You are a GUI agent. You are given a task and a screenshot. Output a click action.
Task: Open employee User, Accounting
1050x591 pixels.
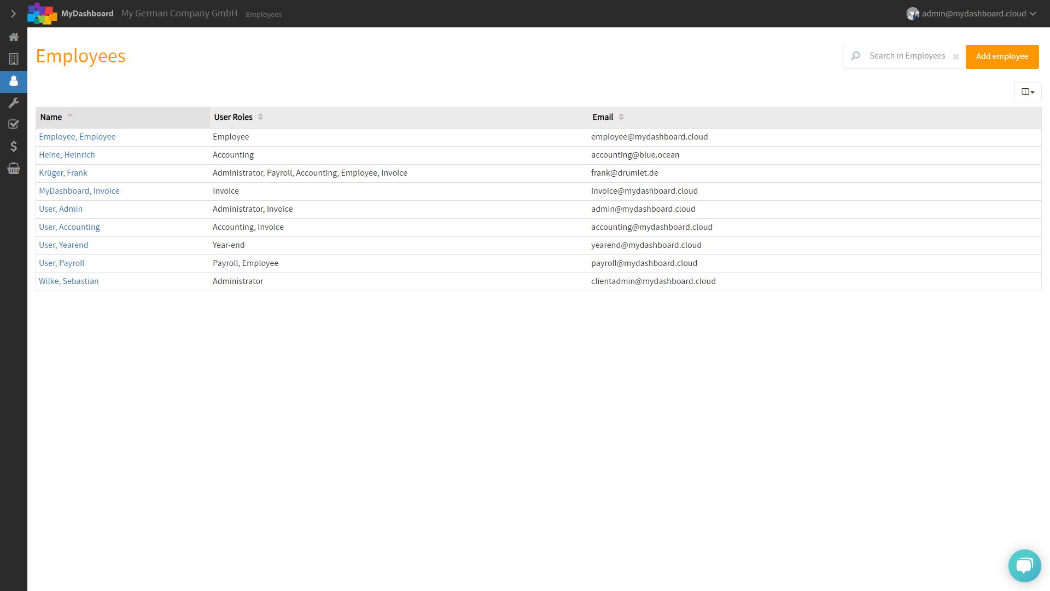pyautogui.click(x=69, y=227)
